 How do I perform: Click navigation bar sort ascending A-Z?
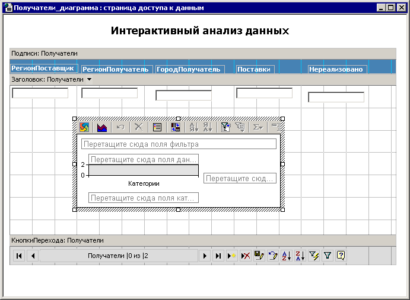(287, 256)
